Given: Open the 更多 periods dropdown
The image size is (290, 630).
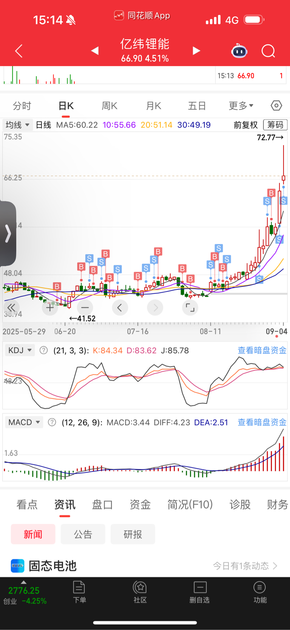Looking at the screenshot, I should [241, 106].
